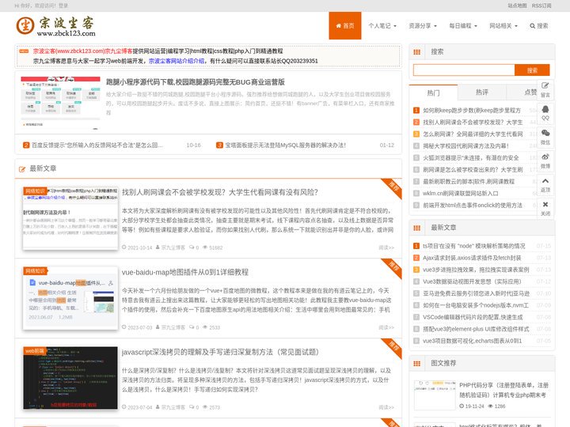Viewport: 570px width, 427px height.
Task: Focus the sidebar search input field
Action: click(x=464, y=70)
